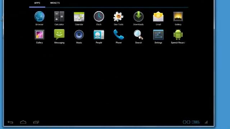
Task: Launch Dev Tools
Action: 119,16
